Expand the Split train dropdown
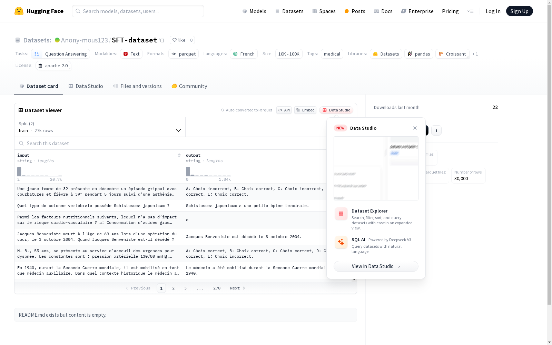The image size is (552, 345). pos(100,127)
